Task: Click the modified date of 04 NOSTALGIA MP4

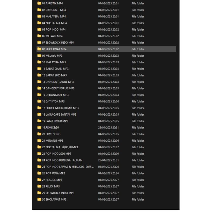Action: pyautogui.click(x=108, y=23)
